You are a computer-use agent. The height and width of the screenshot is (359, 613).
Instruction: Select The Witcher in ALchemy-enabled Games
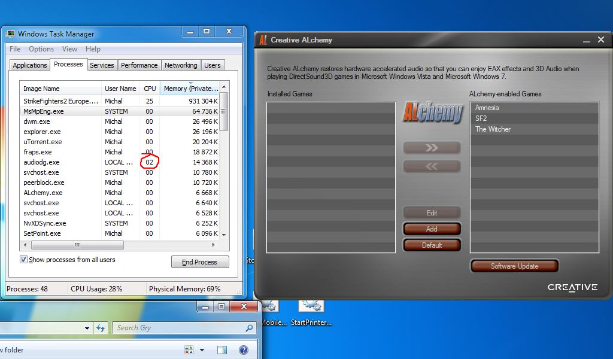[x=535, y=129]
